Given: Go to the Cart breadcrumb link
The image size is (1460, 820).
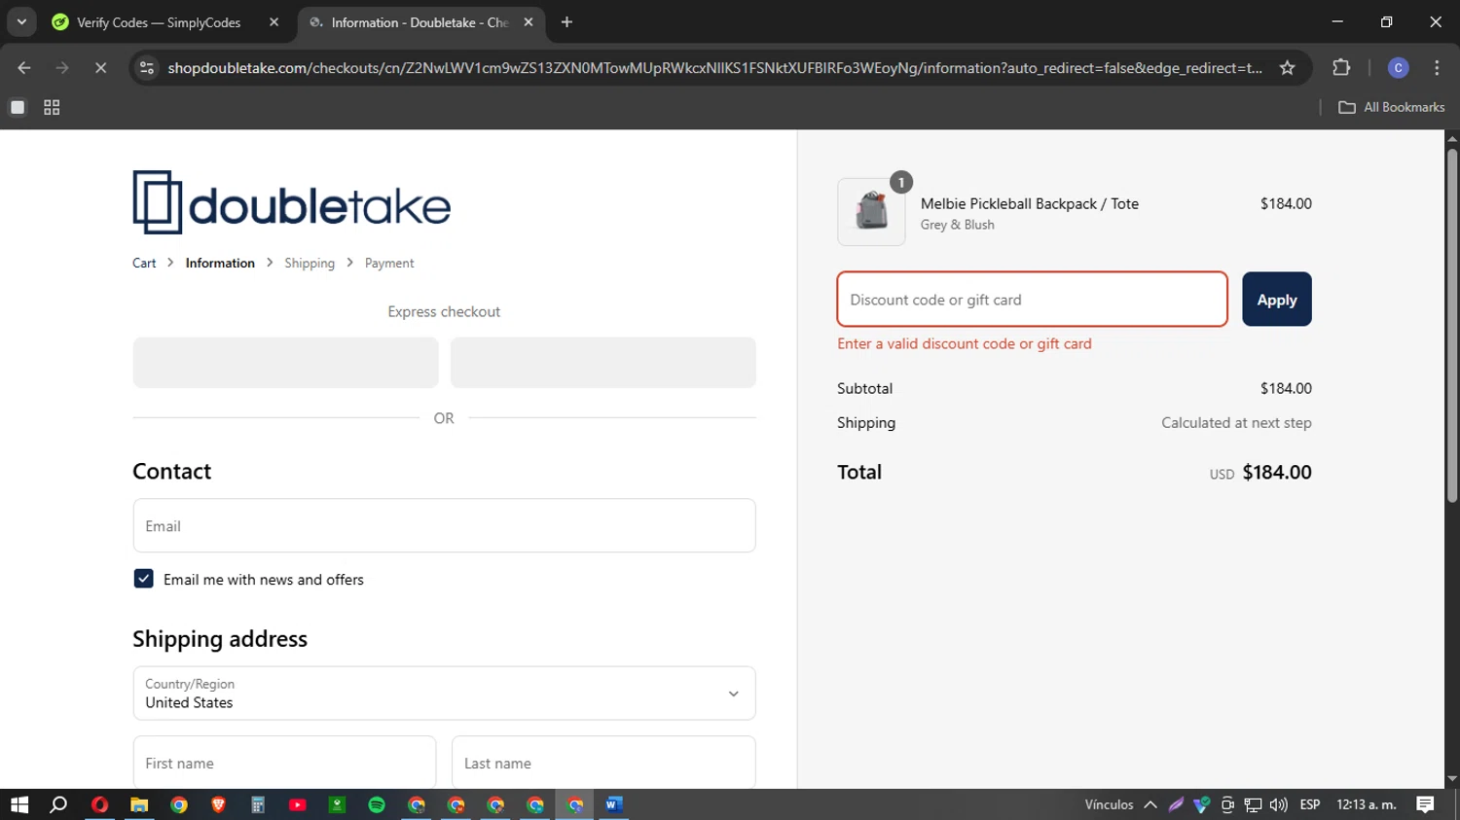Looking at the screenshot, I should [144, 264].
